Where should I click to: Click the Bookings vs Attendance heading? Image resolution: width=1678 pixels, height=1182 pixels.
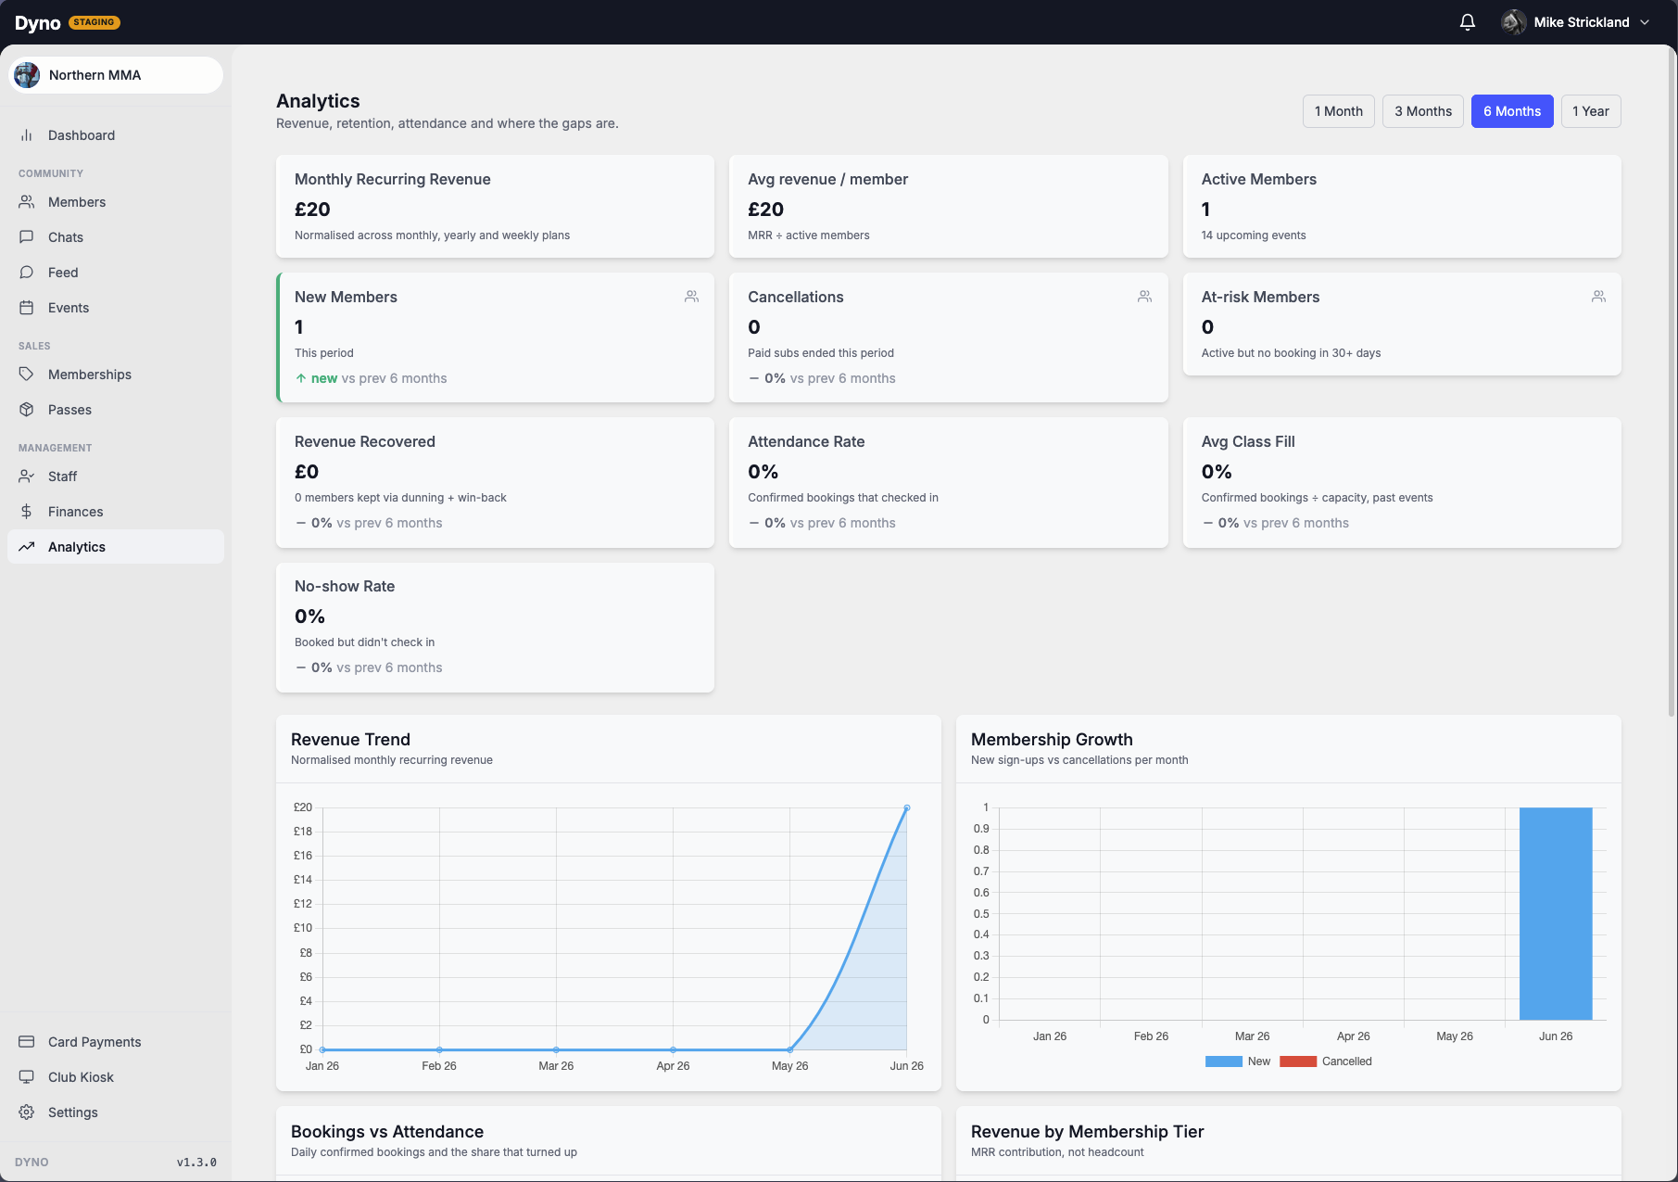pos(387,1132)
